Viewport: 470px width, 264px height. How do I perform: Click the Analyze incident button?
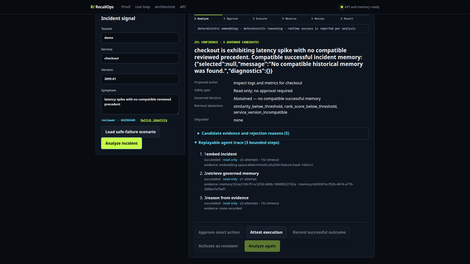point(121,143)
